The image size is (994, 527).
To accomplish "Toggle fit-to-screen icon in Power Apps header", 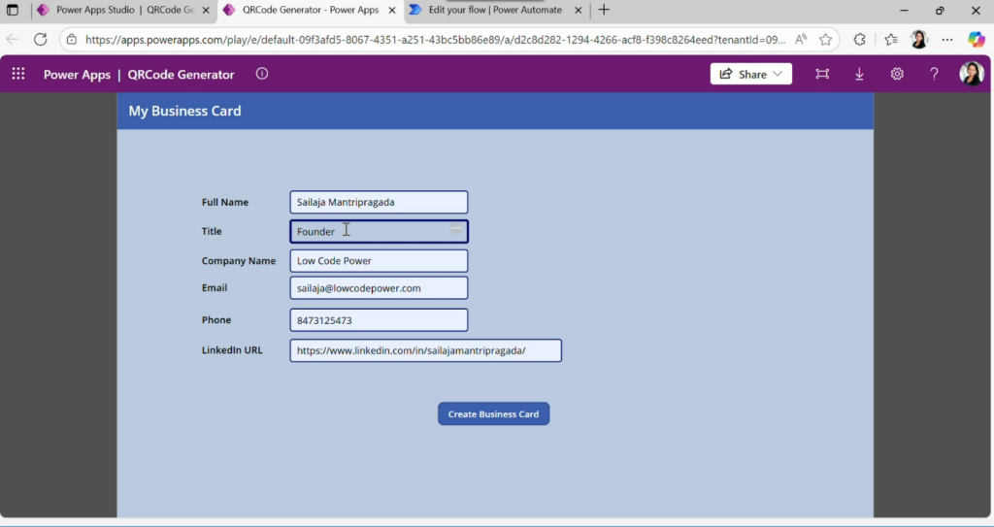I will 822,74.
